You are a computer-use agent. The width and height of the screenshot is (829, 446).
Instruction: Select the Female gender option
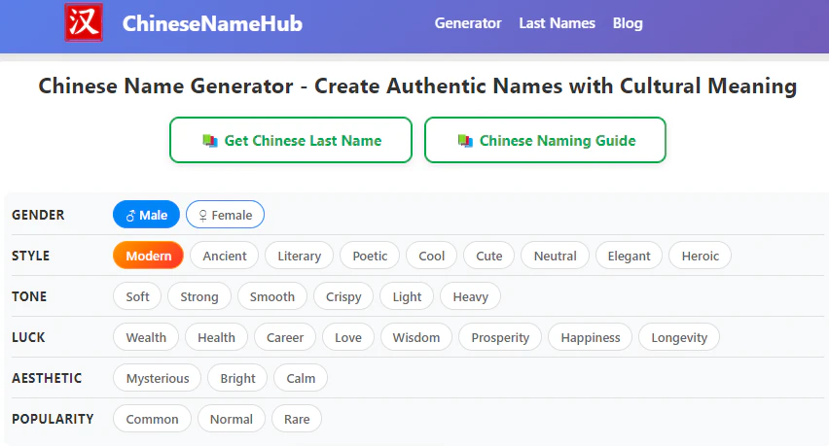point(225,215)
